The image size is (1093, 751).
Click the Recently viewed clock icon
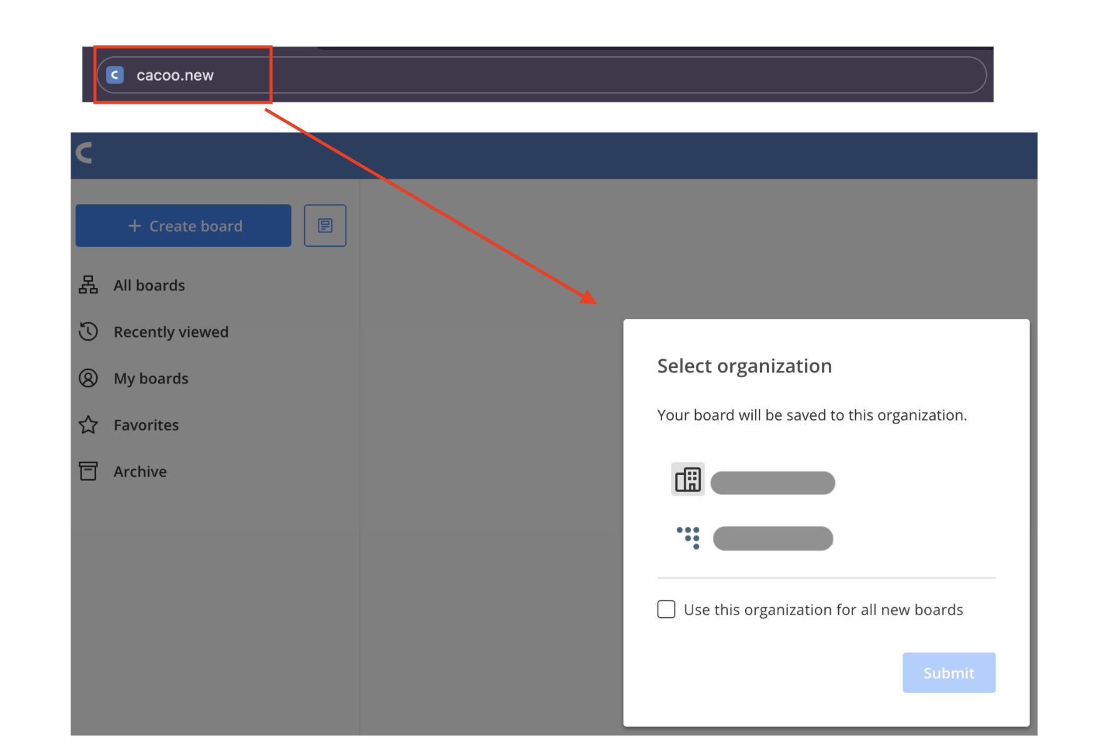coord(88,331)
